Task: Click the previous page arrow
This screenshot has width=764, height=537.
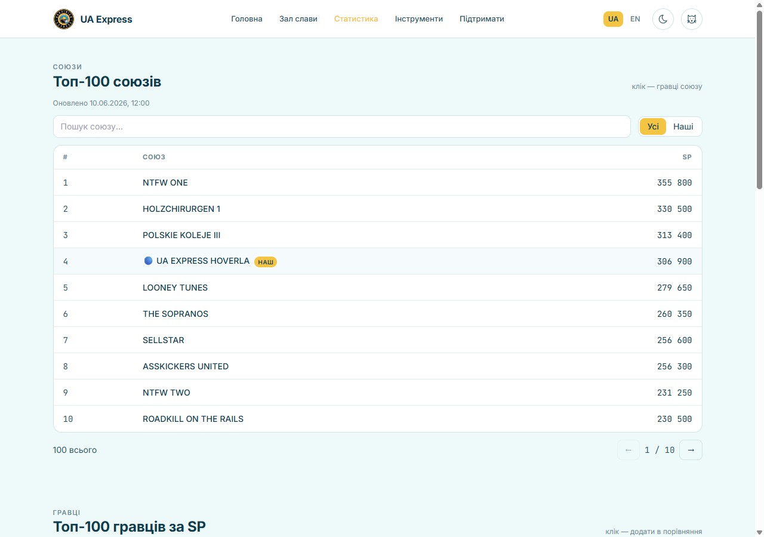Action: [x=629, y=450]
